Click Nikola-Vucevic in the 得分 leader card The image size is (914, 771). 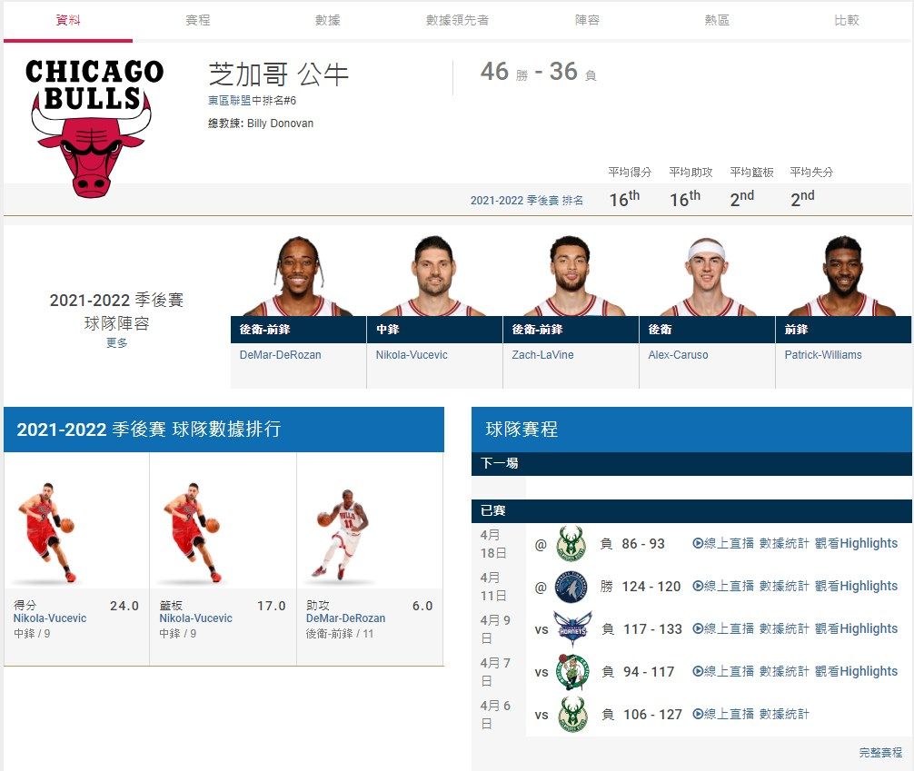pos(50,618)
